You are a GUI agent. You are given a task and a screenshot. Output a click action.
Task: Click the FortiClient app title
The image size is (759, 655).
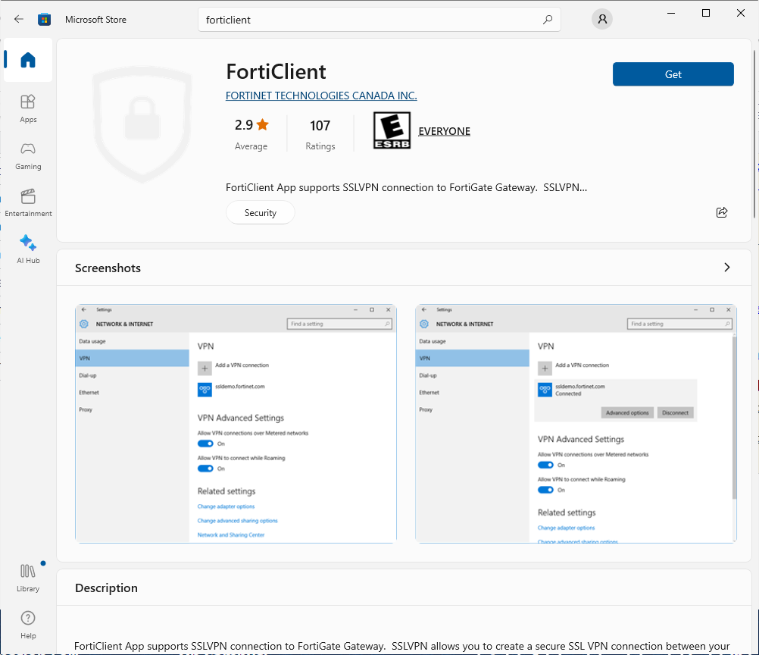click(276, 72)
